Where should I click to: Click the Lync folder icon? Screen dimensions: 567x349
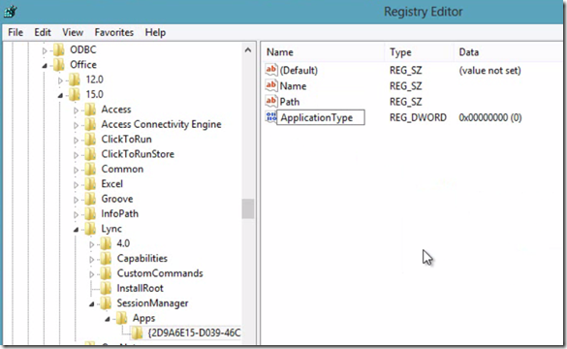[x=90, y=229]
